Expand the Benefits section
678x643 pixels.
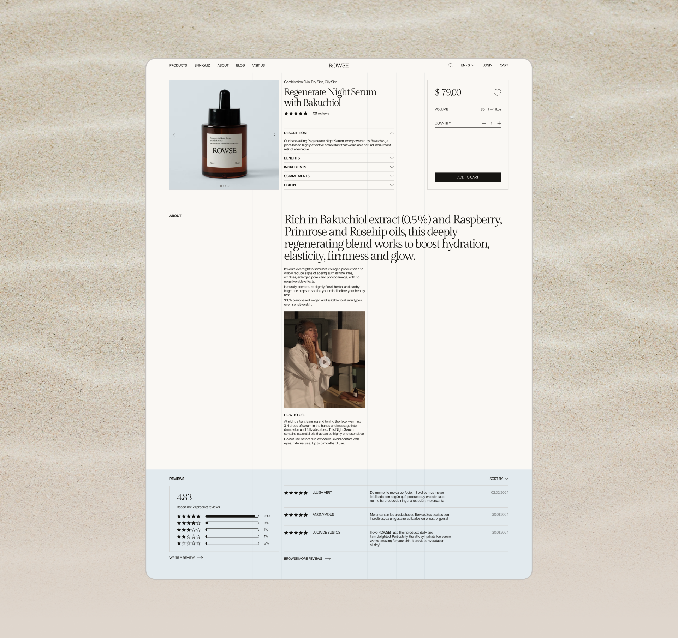click(392, 158)
